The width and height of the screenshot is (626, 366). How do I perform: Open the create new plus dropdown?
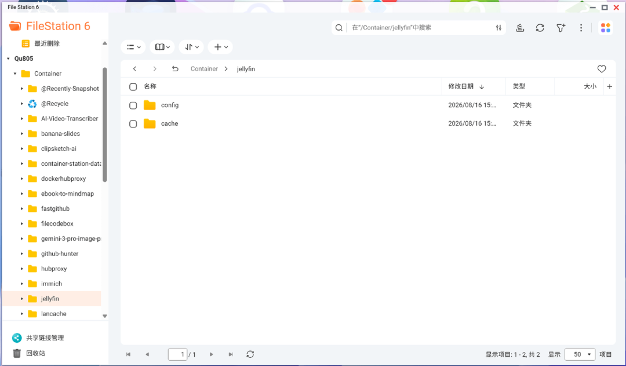click(220, 47)
